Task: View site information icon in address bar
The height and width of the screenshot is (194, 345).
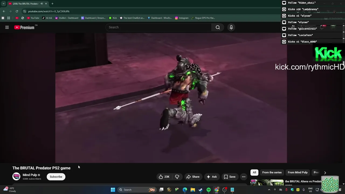Action: pos(25,11)
